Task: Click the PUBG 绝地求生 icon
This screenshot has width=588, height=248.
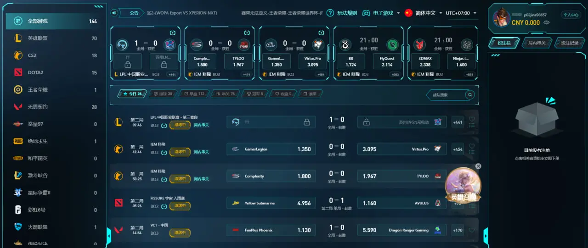Action: pyautogui.click(x=18, y=141)
